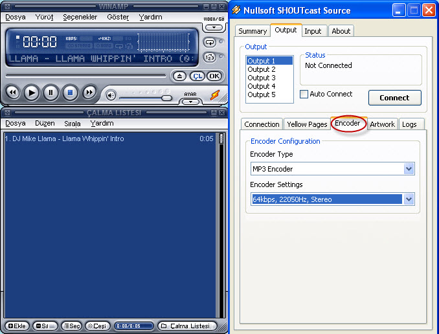Screen dimensions: 439x334
Task: Skip to next track in Winamp
Action: (x=89, y=93)
